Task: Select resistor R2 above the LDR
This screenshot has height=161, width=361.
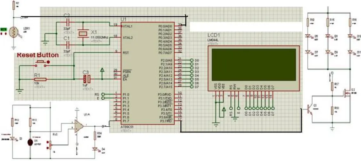Action: [x=14, y=5]
